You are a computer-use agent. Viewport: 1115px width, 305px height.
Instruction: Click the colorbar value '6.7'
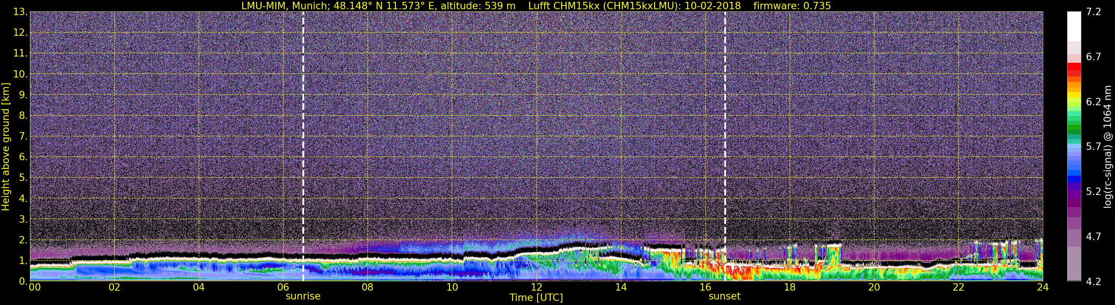click(1094, 56)
